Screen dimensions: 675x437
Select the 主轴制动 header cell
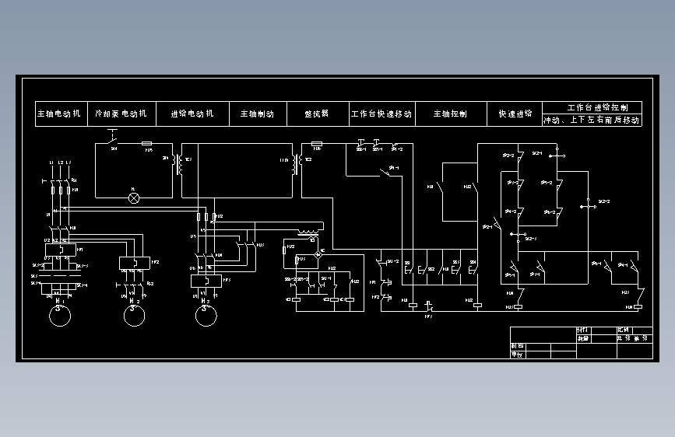[x=258, y=114]
